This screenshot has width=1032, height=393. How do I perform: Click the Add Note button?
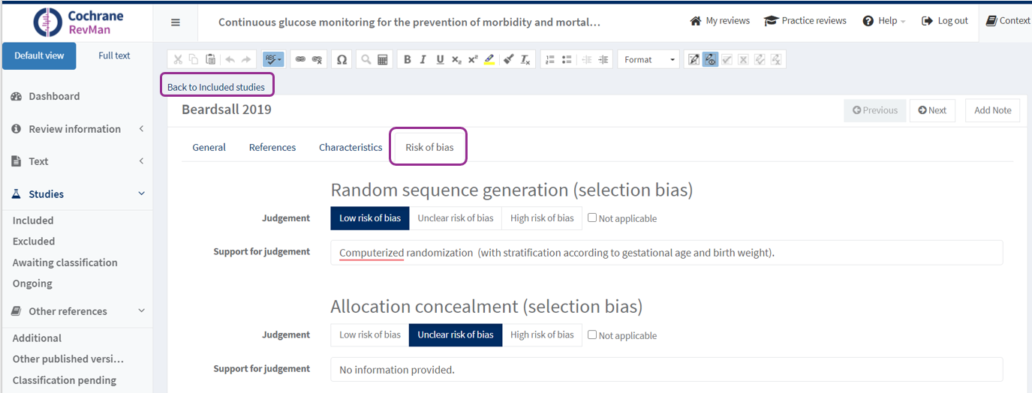(x=992, y=110)
